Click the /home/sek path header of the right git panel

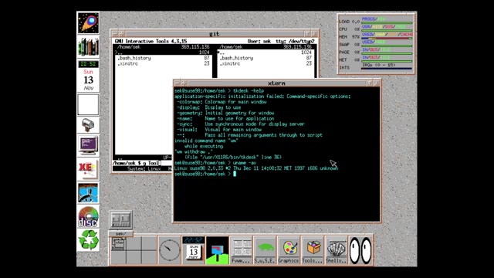231,47
